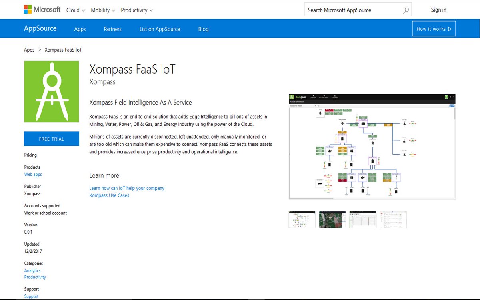
Task: Click the How it works button
Action: (434, 29)
